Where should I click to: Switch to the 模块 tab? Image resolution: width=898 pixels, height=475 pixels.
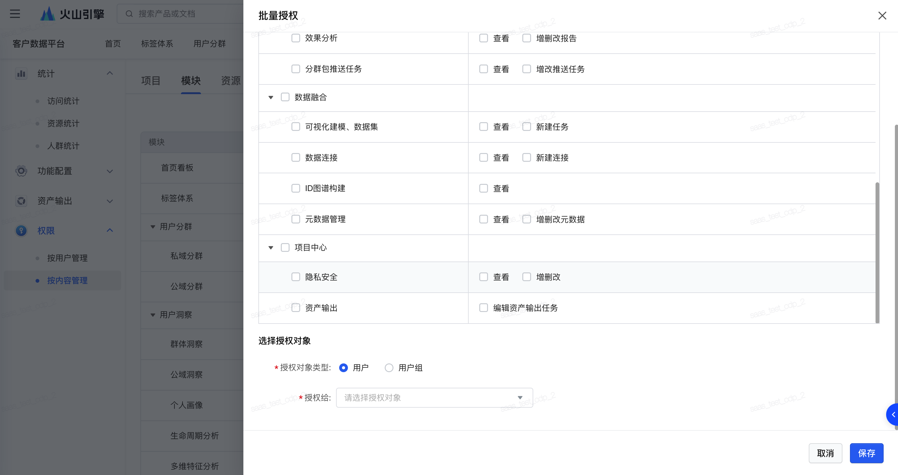click(191, 81)
